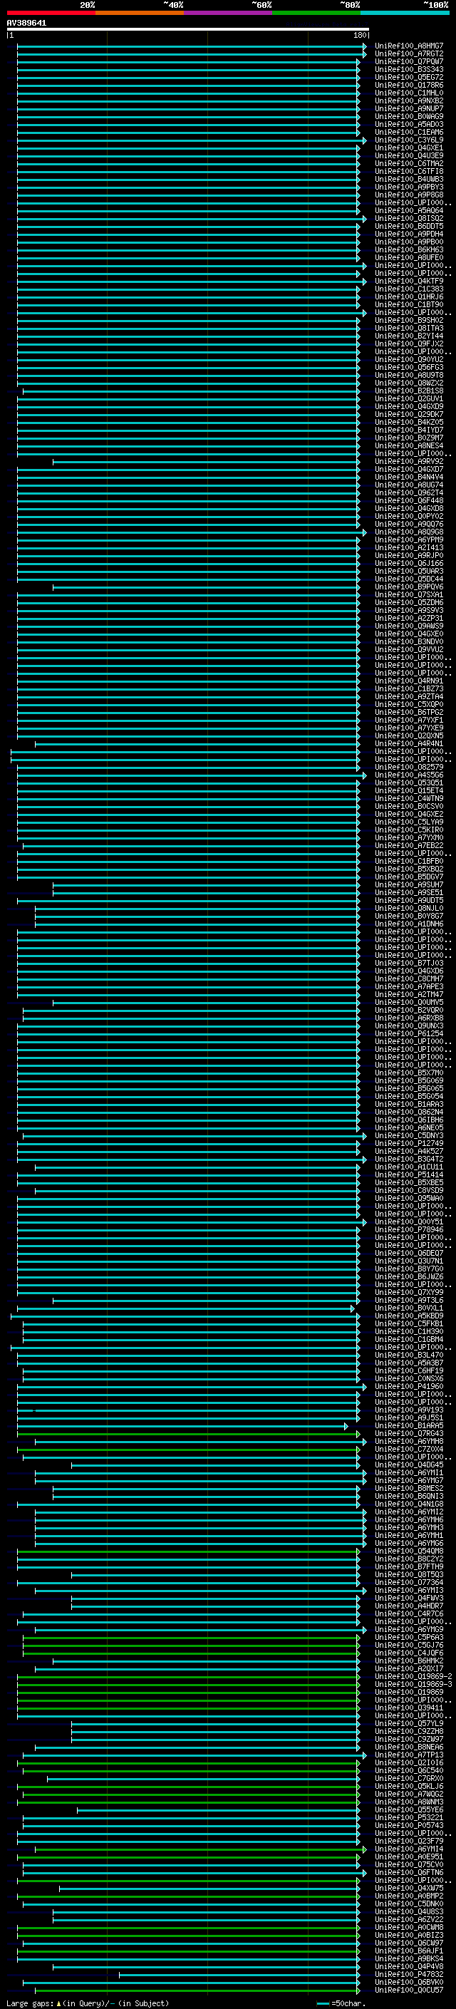The image size is (456, 2009).
Task: Click the white query sequence bar
Action: pos(188,30)
